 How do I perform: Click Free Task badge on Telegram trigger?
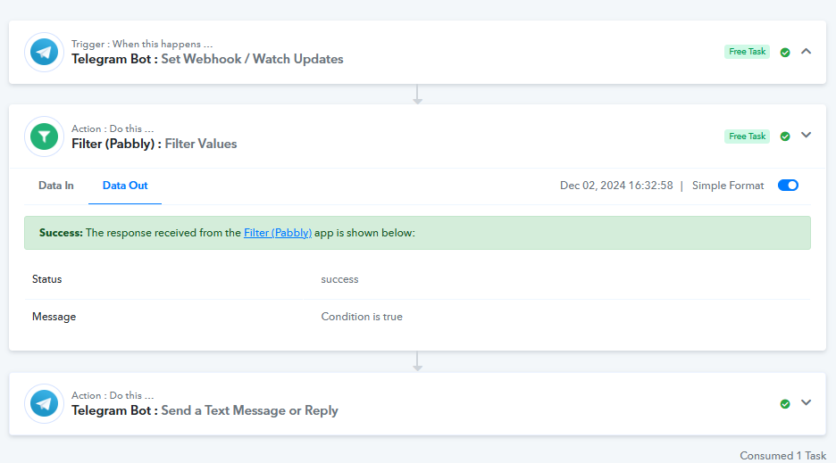point(747,52)
